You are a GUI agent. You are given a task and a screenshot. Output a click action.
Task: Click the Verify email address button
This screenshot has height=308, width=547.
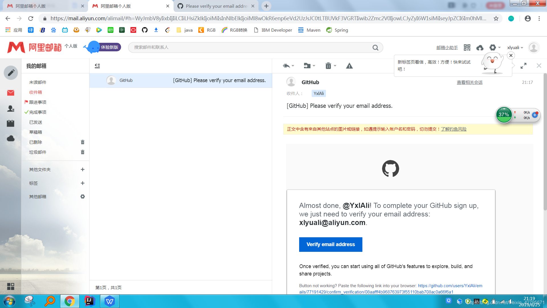[330, 244]
